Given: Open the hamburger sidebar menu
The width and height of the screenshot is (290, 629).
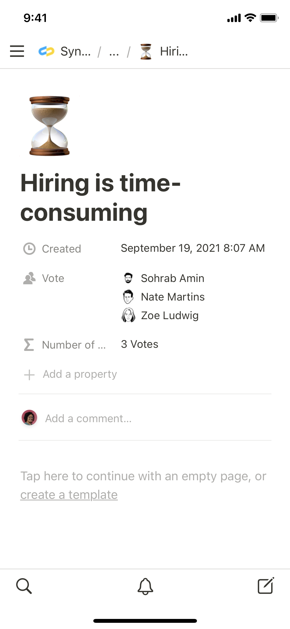Looking at the screenshot, I should click(x=17, y=51).
